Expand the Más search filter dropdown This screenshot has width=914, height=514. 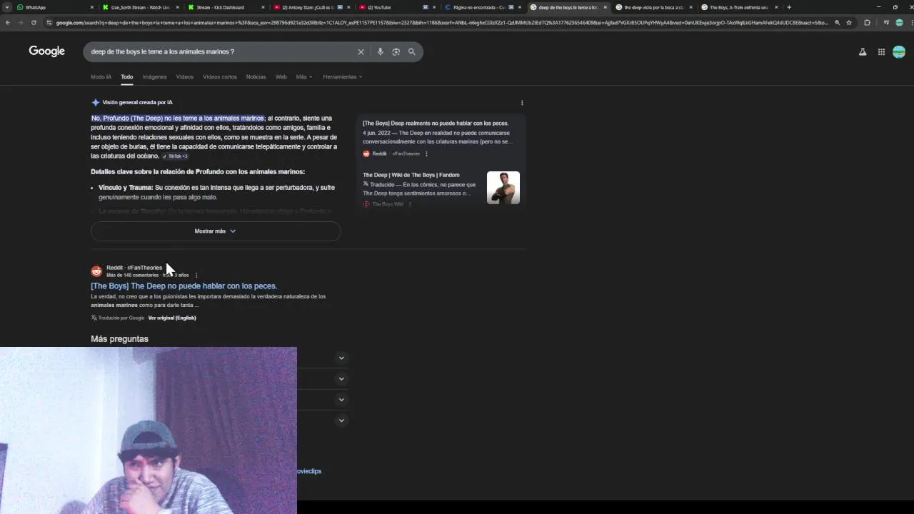(x=304, y=76)
